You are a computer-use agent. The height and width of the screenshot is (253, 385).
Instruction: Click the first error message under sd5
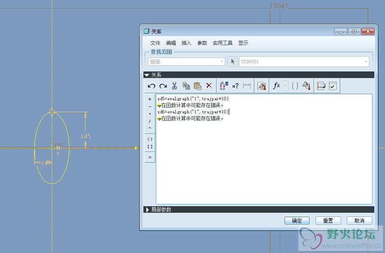click(191, 105)
